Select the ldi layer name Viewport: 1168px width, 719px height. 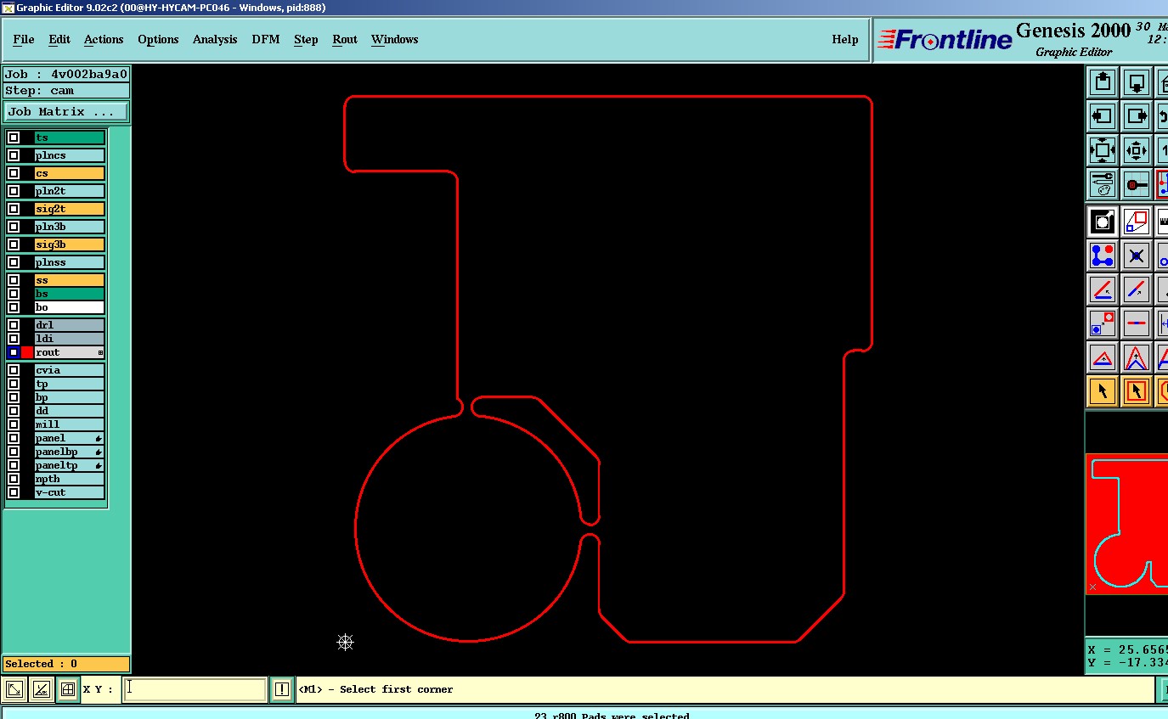coord(70,339)
